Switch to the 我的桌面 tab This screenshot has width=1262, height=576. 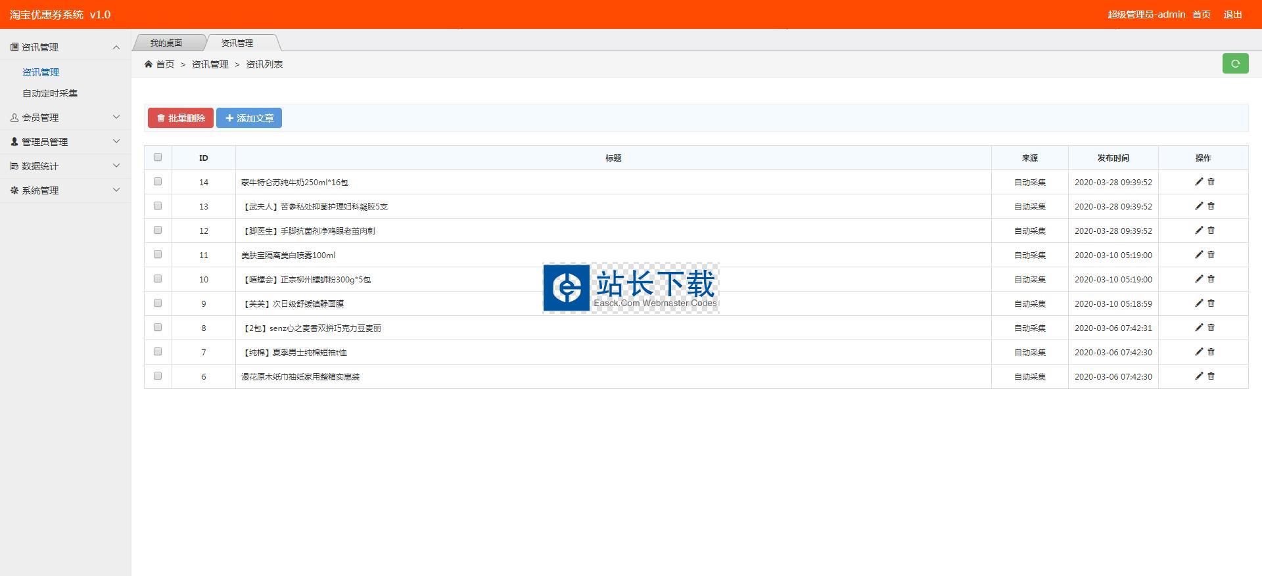click(166, 43)
